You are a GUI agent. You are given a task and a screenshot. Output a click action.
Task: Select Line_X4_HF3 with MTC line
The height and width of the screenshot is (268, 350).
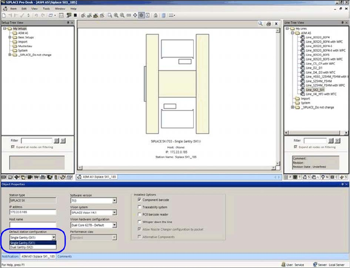[321, 94]
